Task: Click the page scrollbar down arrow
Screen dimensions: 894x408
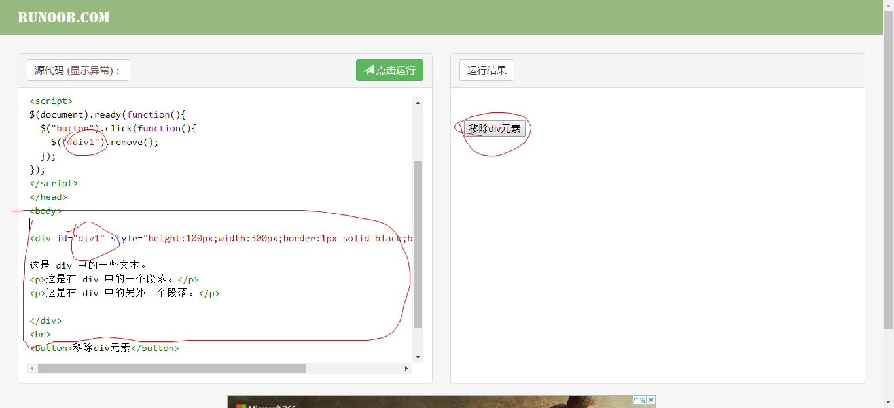Action: click(889, 403)
